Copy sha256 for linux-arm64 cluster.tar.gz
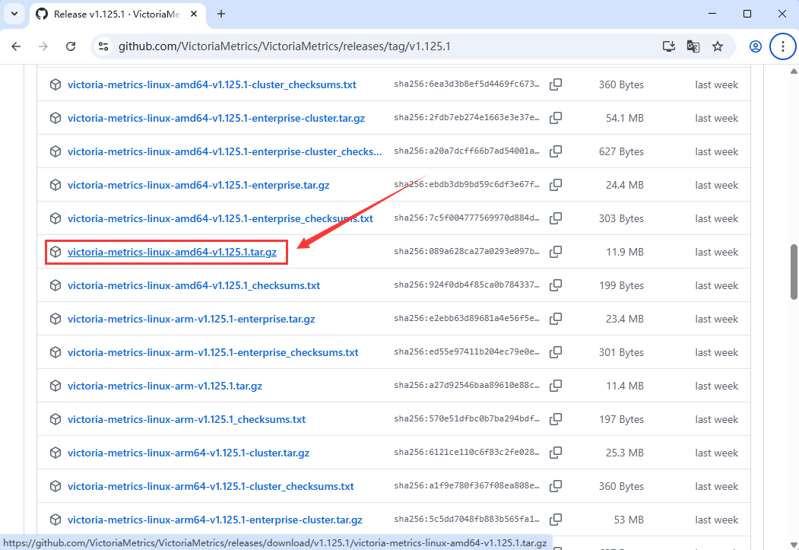 [556, 452]
